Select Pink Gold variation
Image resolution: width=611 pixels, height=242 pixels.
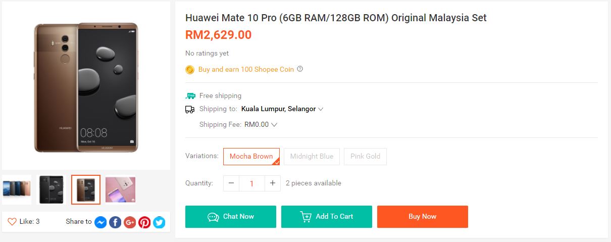click(365, 157)
